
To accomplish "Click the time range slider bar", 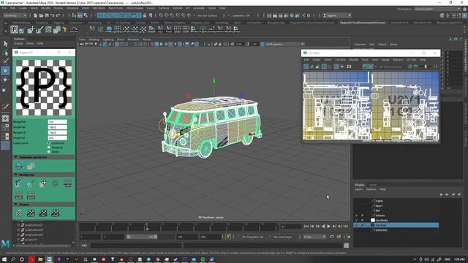I will coord(142,237).
